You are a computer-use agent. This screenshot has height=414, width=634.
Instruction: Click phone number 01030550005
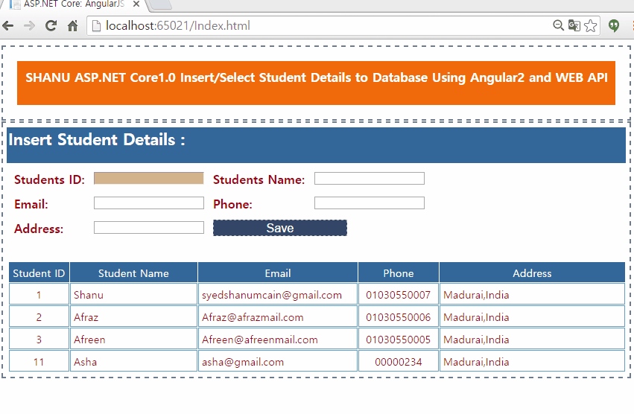[399, 340]
